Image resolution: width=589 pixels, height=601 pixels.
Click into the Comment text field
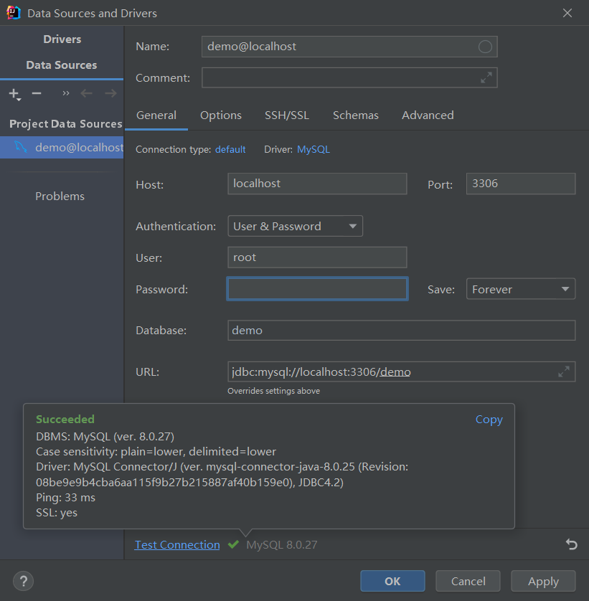349,77
